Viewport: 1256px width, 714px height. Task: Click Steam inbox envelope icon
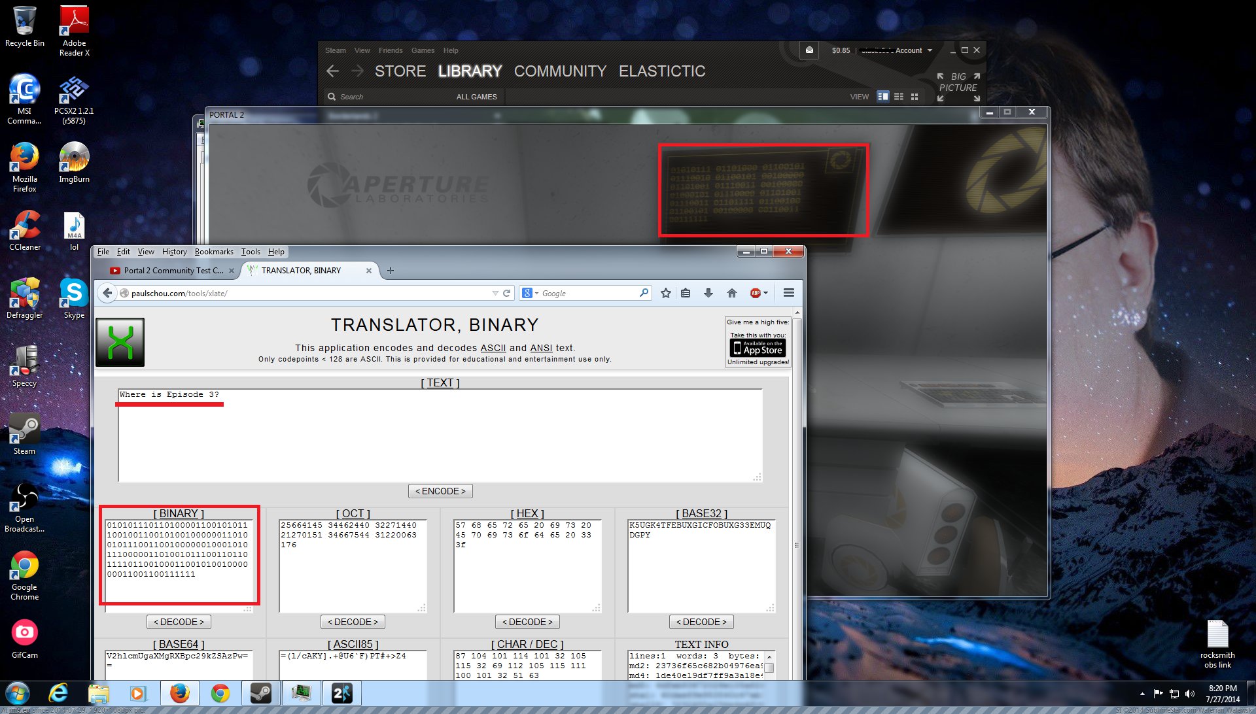809,50
